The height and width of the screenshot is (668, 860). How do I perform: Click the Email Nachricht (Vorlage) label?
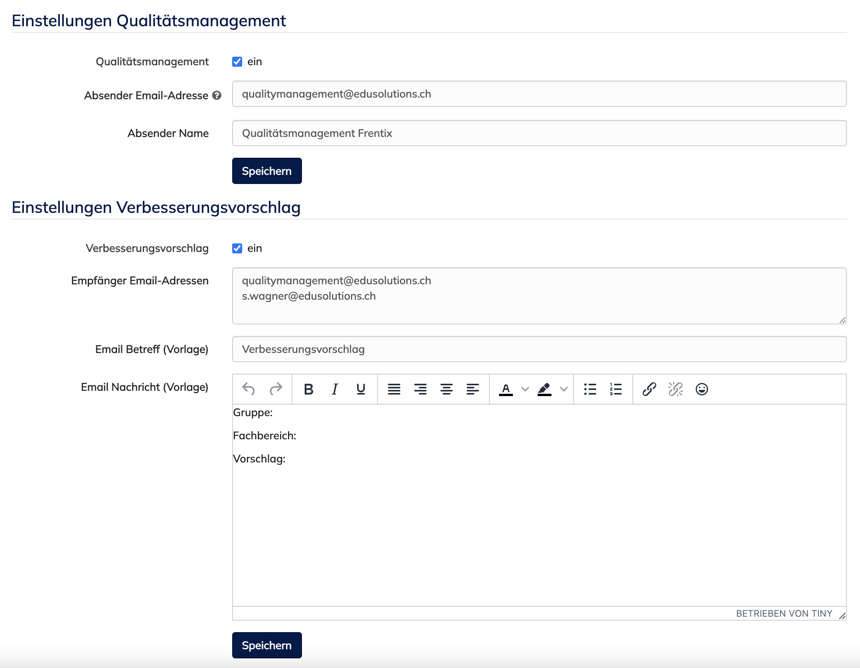[145, 387]
